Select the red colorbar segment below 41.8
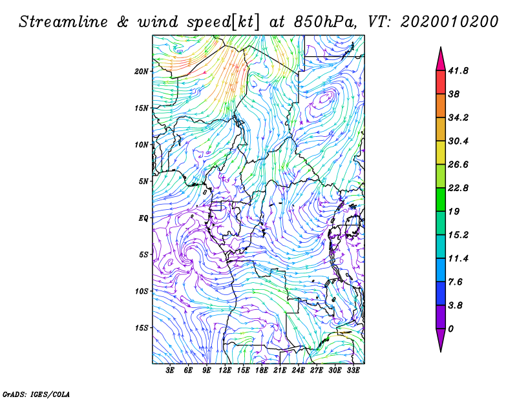Screen dimensions: 517x399 coord(441,82)
